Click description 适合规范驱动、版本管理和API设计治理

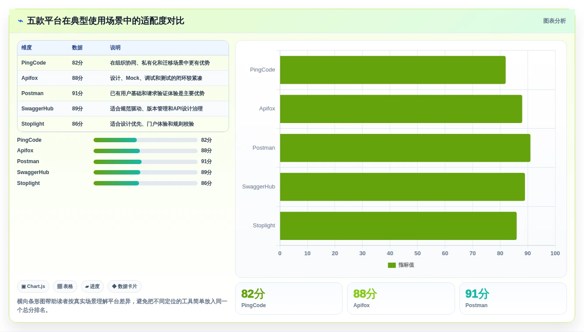coord(156,109)
